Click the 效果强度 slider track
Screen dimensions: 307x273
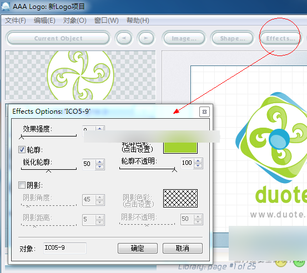point(49,136)
